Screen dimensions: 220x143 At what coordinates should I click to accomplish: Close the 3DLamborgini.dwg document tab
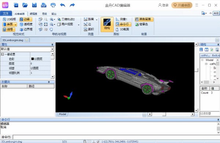click(x=26, y=40)
